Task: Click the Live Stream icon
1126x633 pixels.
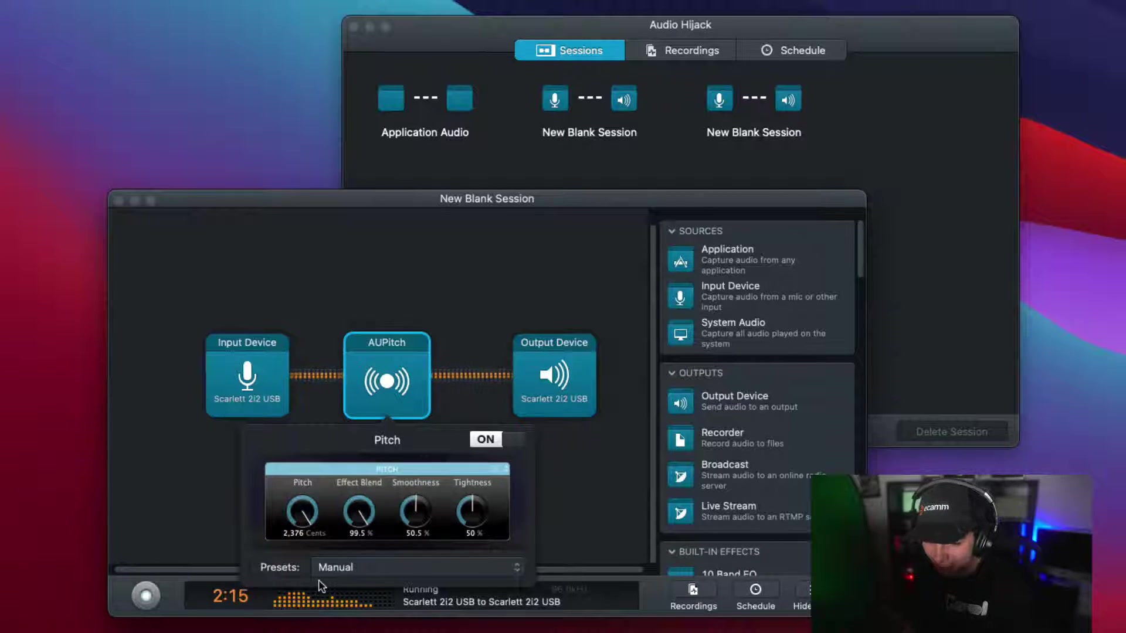Action: [x=680, y=512]
